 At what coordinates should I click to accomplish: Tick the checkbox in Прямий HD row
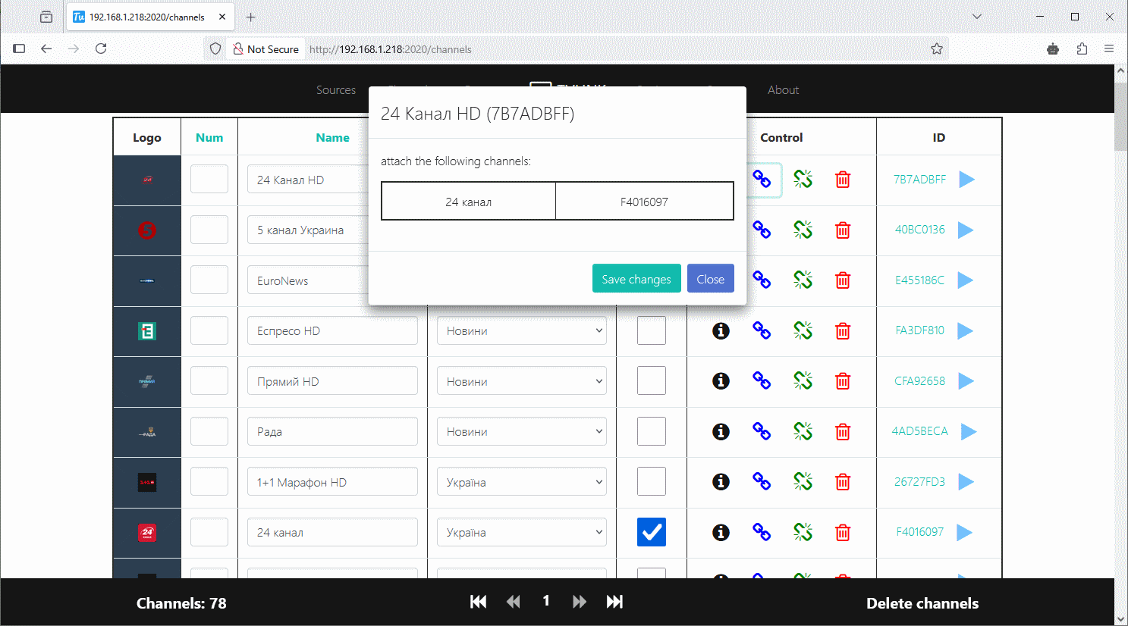[x=652, y=380]
